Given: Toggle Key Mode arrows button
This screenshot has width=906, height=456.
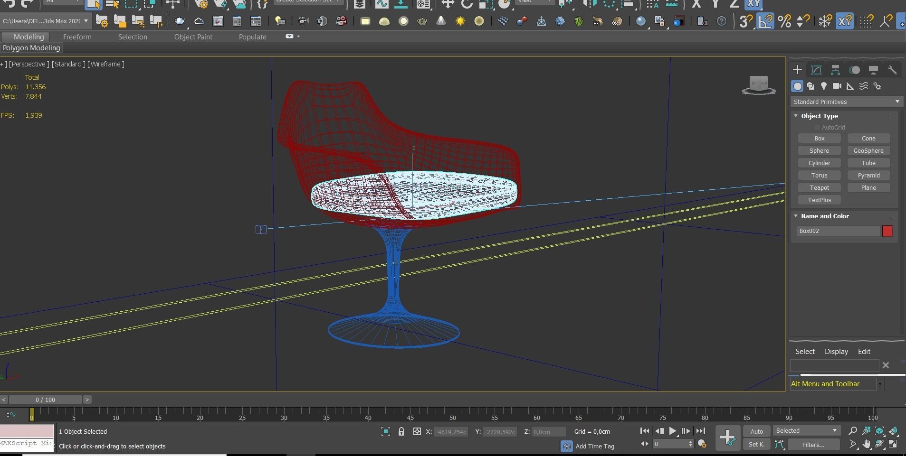Looking at the screenshot, I should (644, 444).
